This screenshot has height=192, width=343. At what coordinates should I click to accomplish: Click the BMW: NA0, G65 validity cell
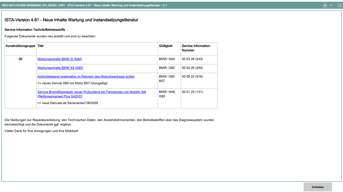click(169, 98)
